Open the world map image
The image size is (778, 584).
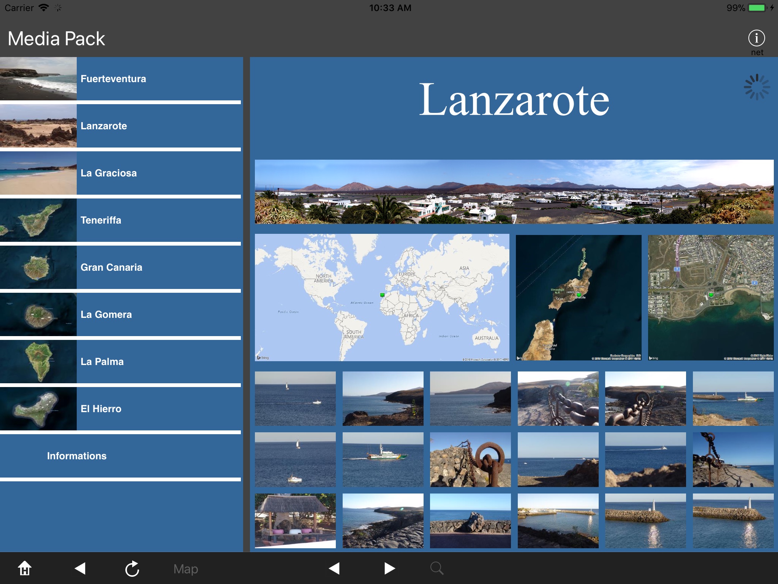[382, 297]
